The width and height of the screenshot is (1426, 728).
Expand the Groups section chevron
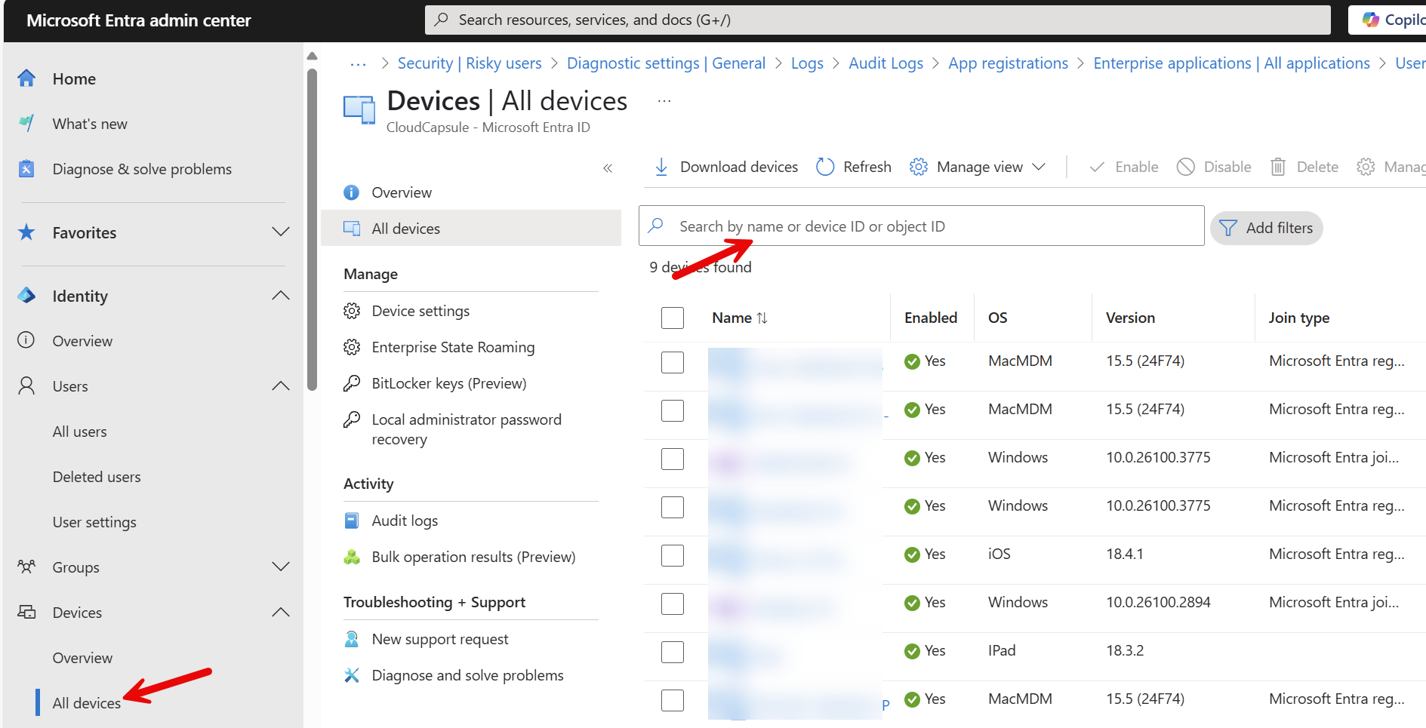coord(281,567)
